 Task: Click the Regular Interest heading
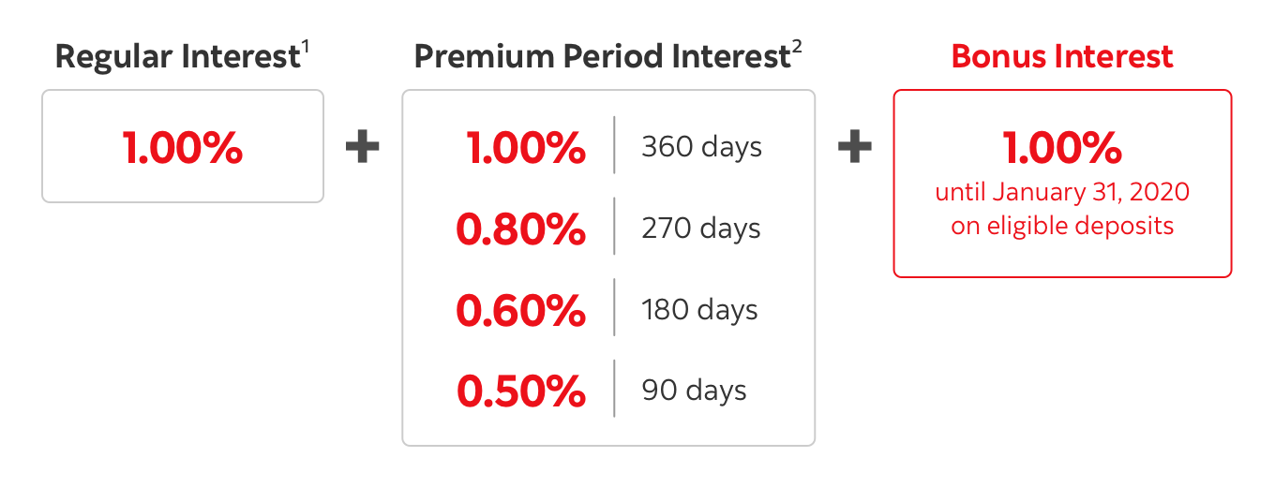click(x=176, y=57)
